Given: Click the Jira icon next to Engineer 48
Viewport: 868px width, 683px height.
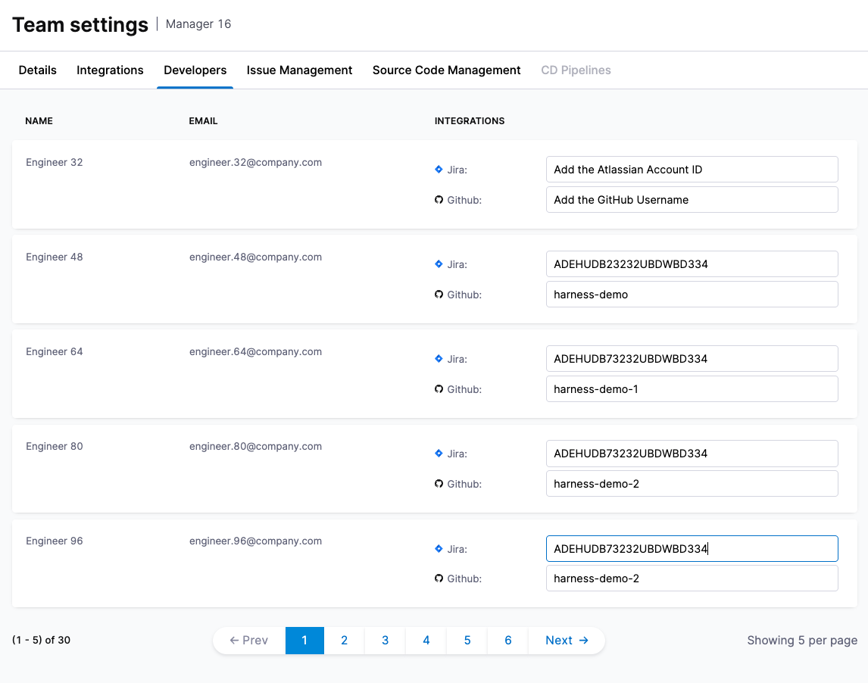Looking at the screenshot, I should pyautogui.click(x=439, y=264).
